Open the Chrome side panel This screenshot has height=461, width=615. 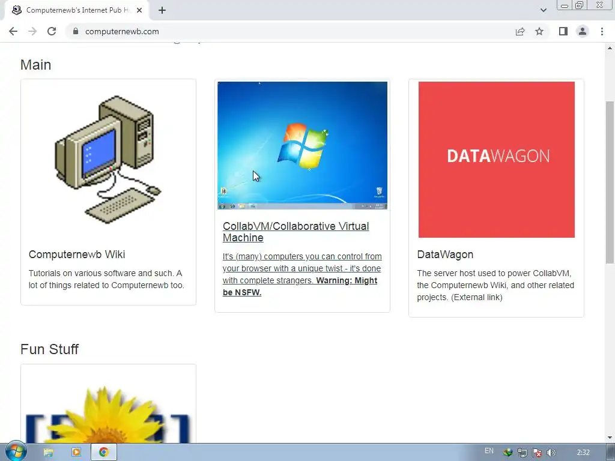pyautogui.click(x=563, y=31)
